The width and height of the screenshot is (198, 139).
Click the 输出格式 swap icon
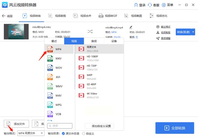(158, 27)
